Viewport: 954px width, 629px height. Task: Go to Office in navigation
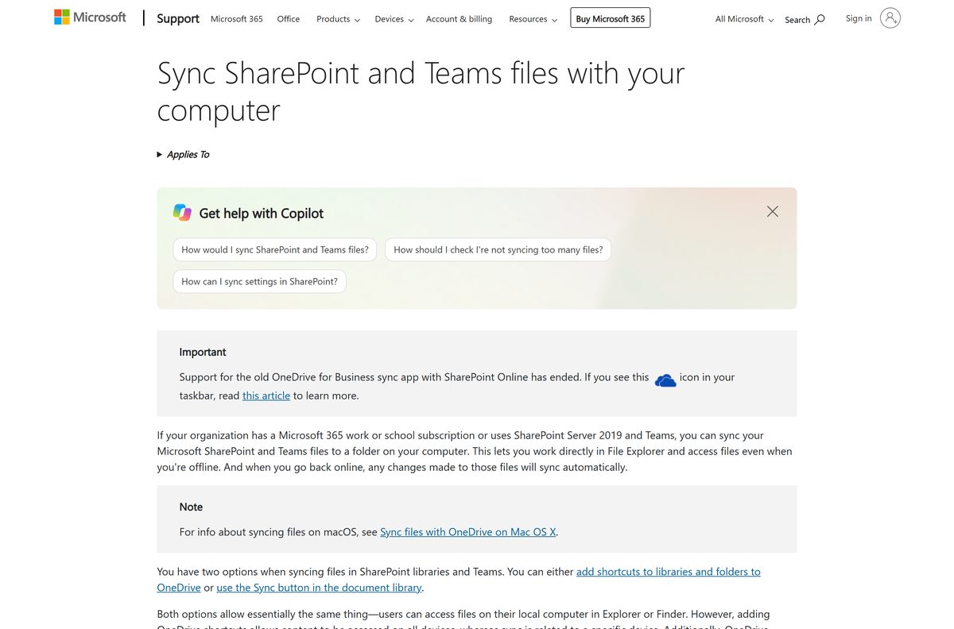pyautogui.click(x=289, y=19)
